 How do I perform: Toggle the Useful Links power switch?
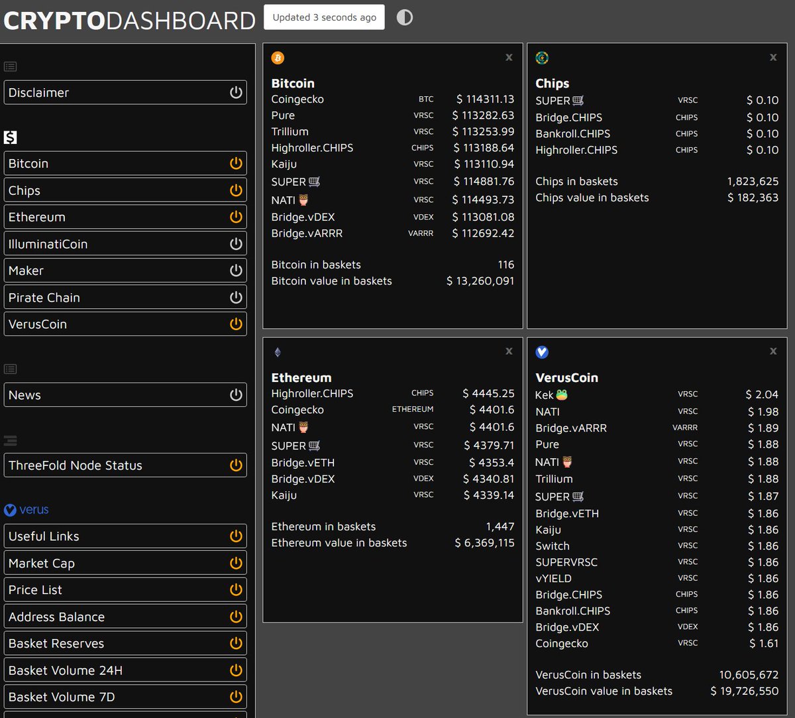tap(236, 536)
